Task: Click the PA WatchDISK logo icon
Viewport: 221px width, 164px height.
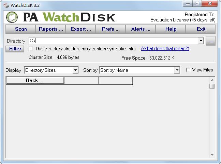Action: pos(12,17)
